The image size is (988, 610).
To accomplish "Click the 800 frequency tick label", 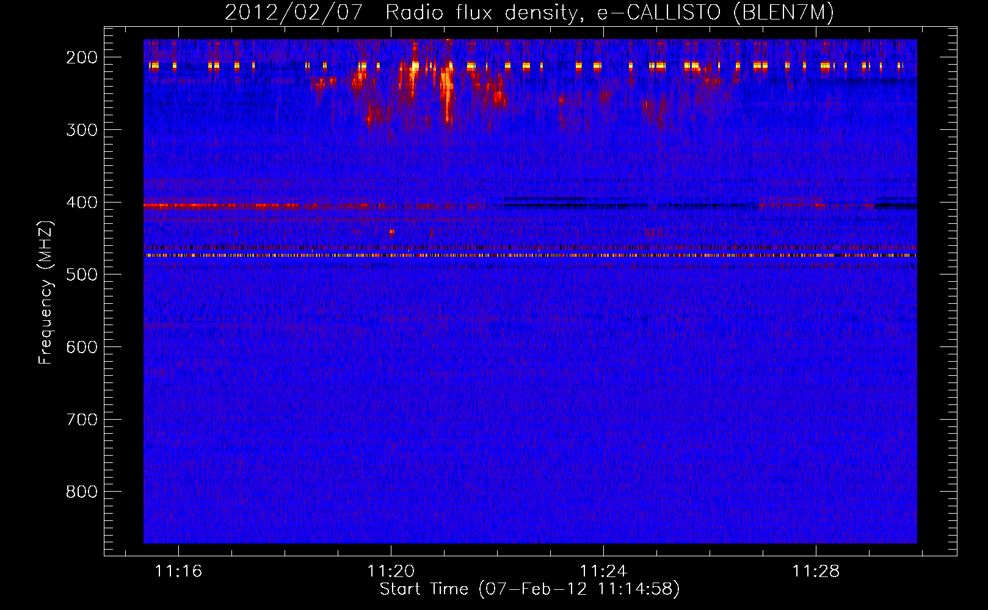I will (x=82, y=492).
